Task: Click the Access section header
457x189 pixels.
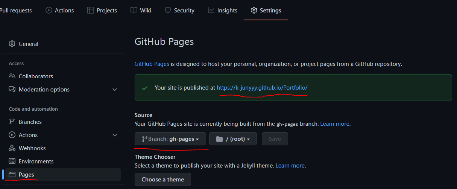Action: [16, 63]
